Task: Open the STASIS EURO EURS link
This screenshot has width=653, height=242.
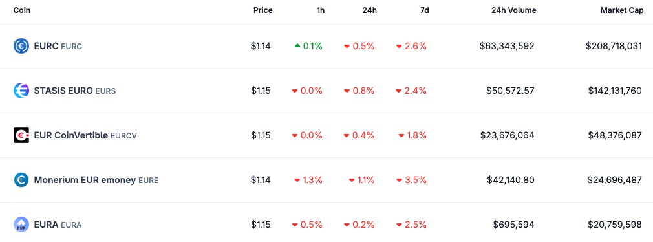Action: pos(75,91)
